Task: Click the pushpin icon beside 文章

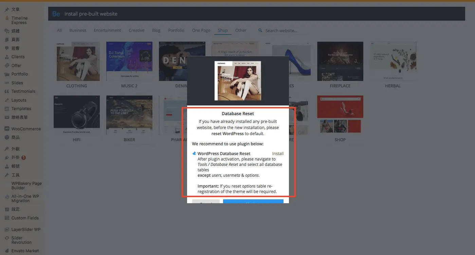Action: (7, 9)
